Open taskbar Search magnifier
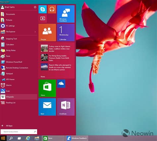 tap(11, 138)
